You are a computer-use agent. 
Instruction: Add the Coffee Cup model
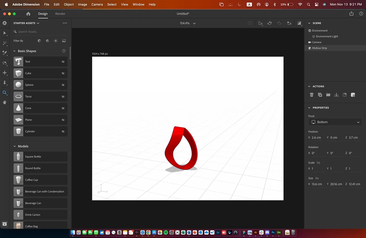(x=41, y=180)
